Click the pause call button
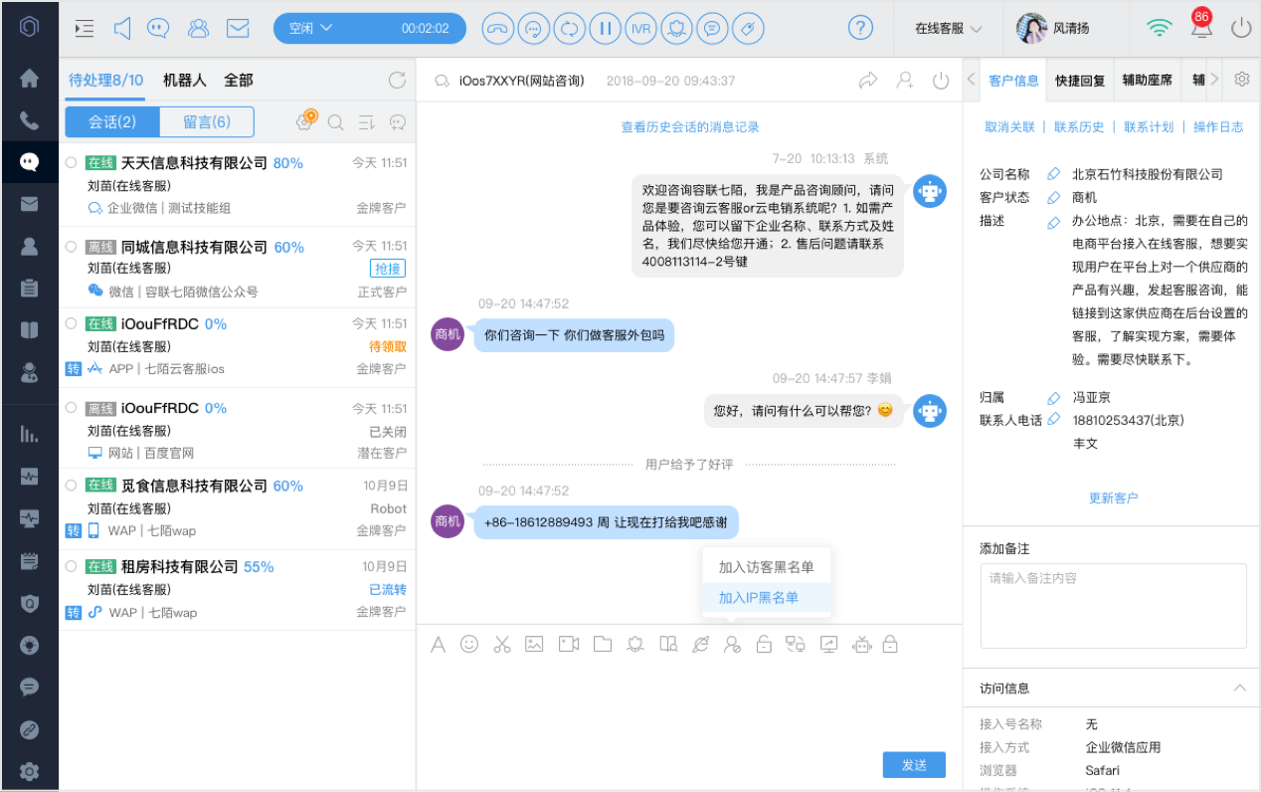1261x792 pixels. click(605, 28)
